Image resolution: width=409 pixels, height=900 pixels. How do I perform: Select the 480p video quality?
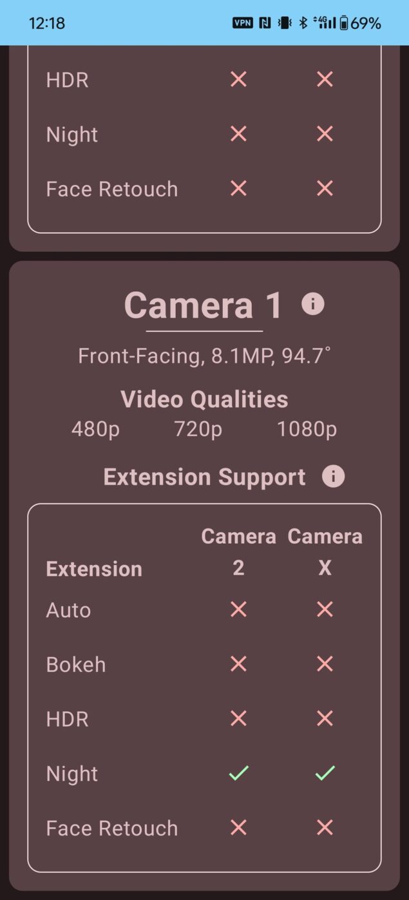pos(96,428)
